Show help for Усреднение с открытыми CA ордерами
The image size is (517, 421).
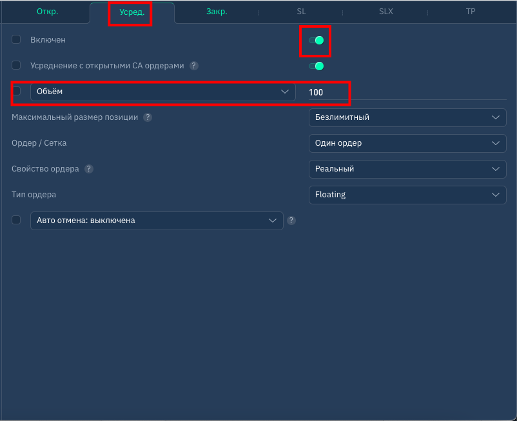(x=194, y=66)
